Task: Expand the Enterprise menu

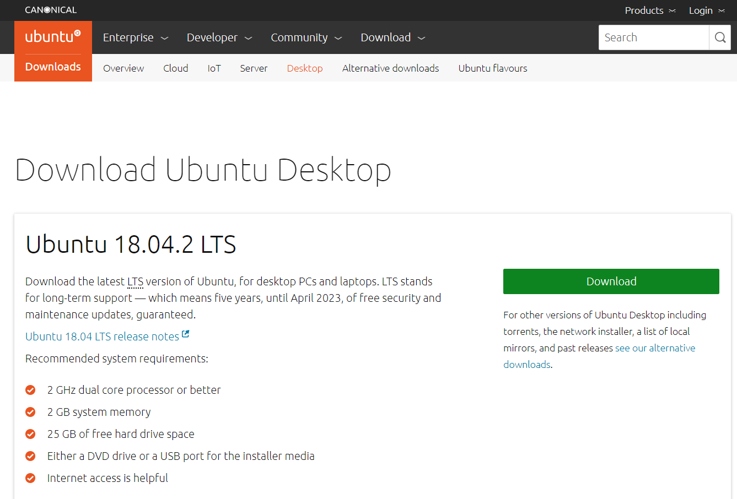Action: click(x=135, y=37)
